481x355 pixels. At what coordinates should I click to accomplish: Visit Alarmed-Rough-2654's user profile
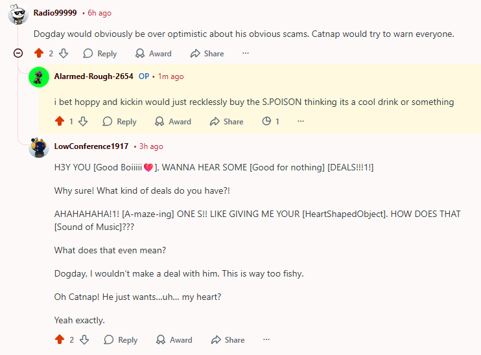click(x=93, y=76)
